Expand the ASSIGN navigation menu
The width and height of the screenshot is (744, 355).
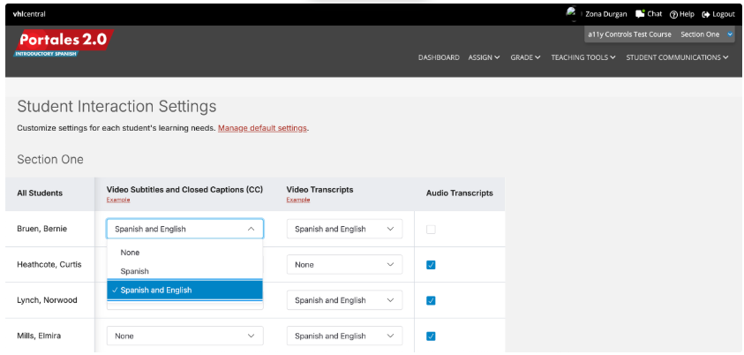484,57
